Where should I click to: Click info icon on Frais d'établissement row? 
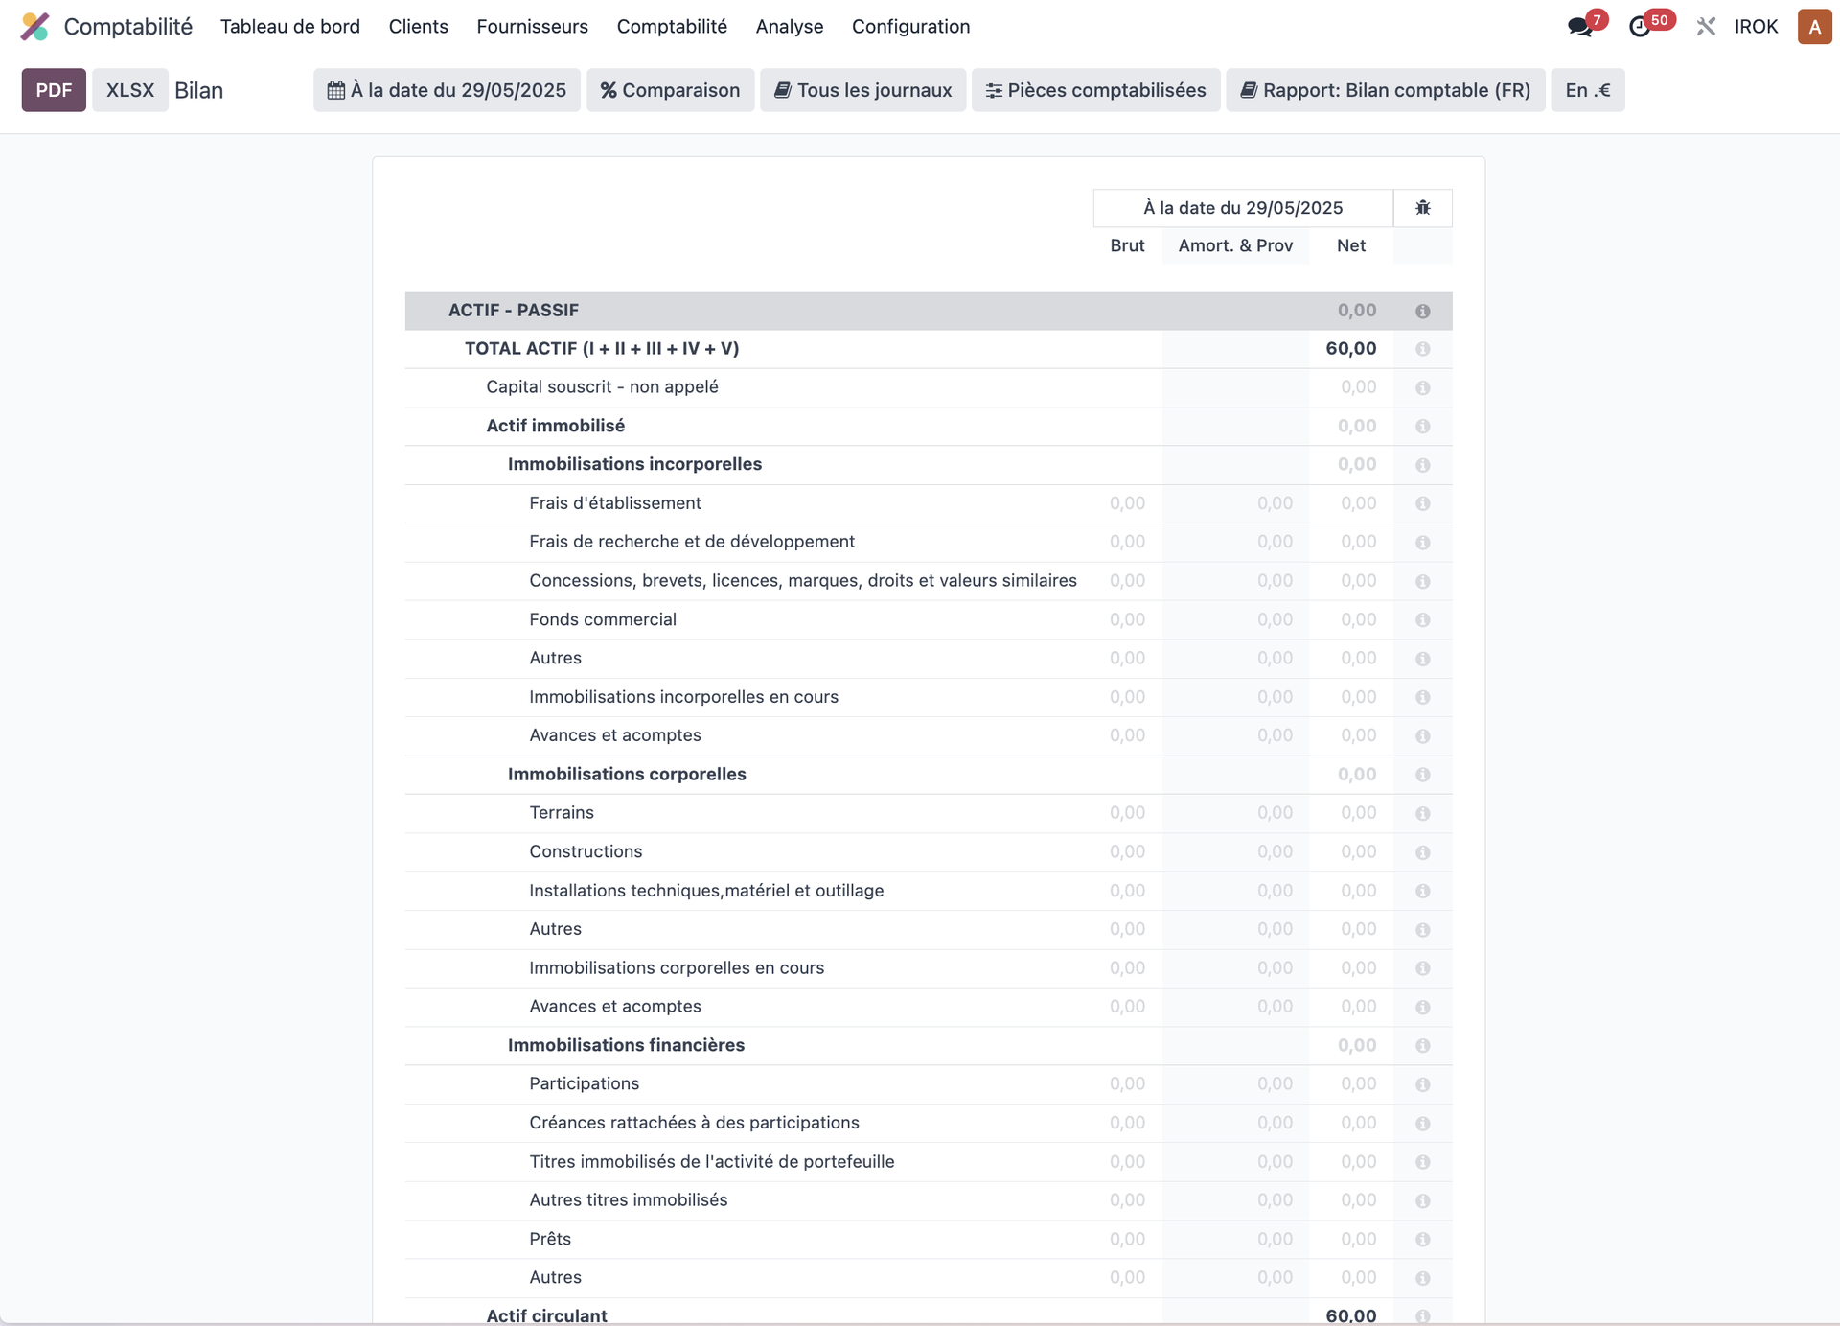(x=1423, y=503)
